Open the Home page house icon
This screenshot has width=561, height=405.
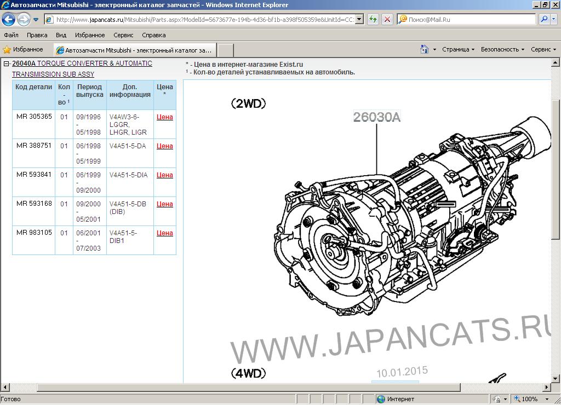(425, 49)
